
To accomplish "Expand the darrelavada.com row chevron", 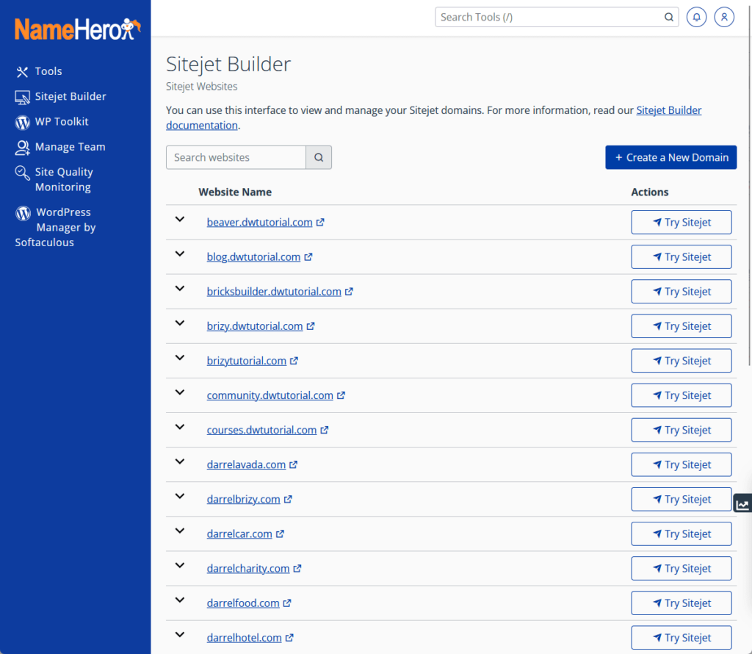I will pos(180,461).
